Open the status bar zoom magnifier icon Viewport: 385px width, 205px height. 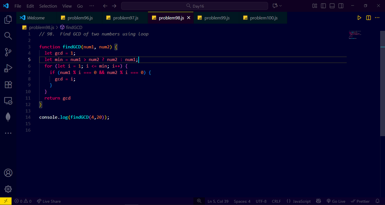pyautogui.click(x=199, y=201)
